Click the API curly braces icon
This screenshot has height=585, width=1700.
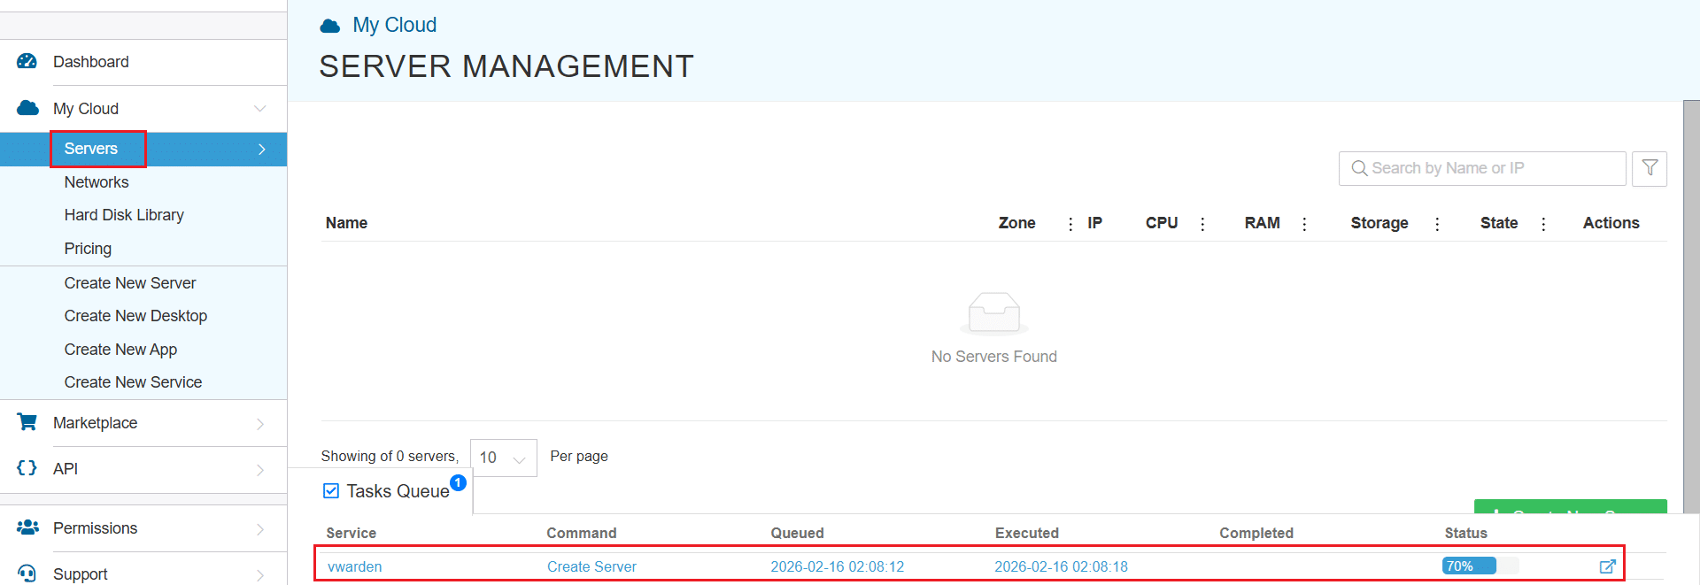[27, 468]
